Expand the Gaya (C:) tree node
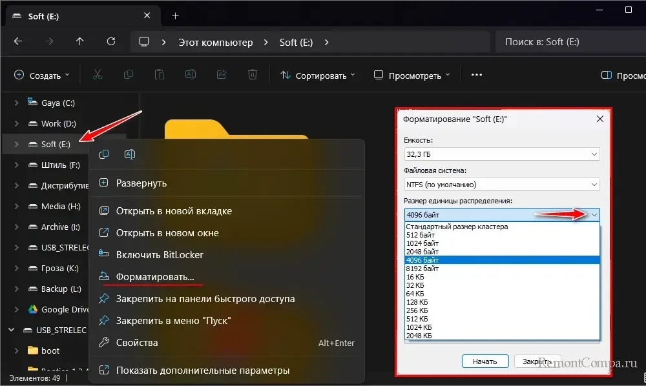The height and width of the screenshot is (386, 646). pos(17,103)
